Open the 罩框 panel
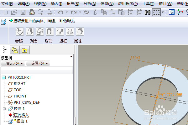188x125 pixels. pos(63,41)
